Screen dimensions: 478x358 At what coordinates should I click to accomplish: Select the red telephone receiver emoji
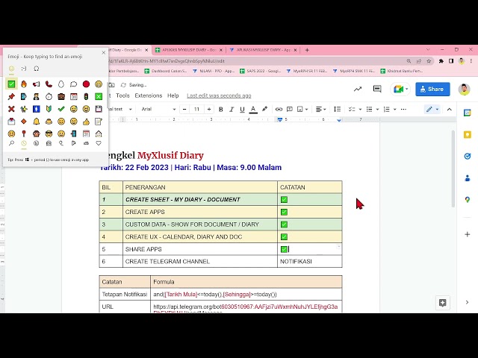coord(49,84)
